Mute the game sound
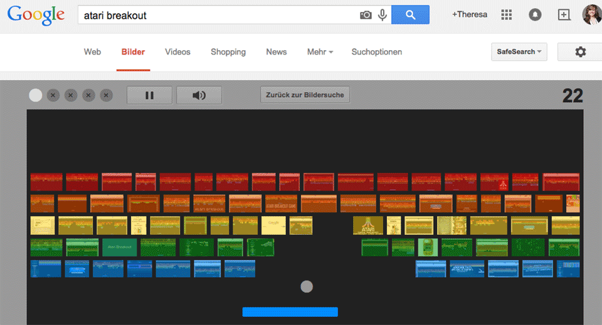Screen dimensions: 602x325 click(199, 95)
